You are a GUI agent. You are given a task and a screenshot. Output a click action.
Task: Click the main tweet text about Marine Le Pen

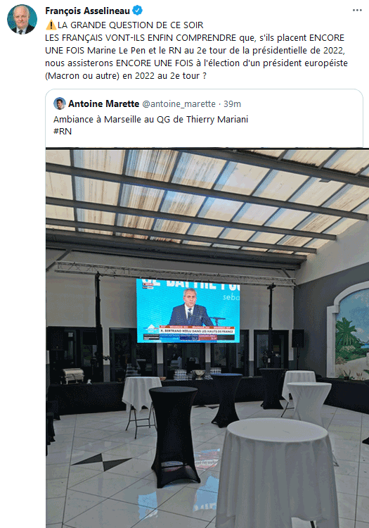[196, 56]
